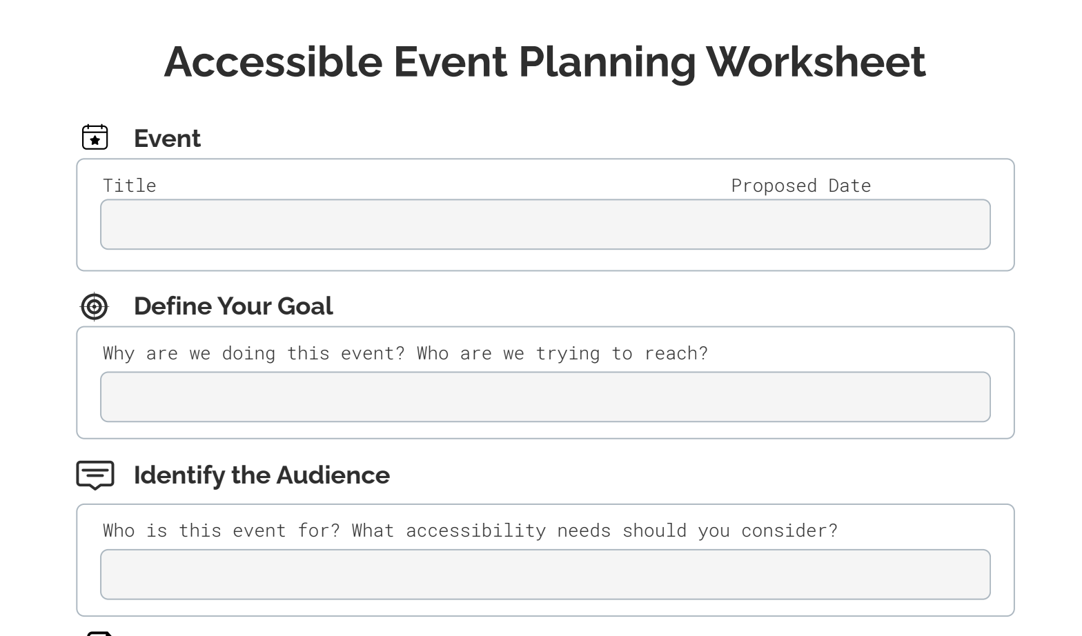Click the speech bubble icon beside Identify the Audience
Image resolution: width=1082 pixels, height=636 pixels.
coord(95,475)
